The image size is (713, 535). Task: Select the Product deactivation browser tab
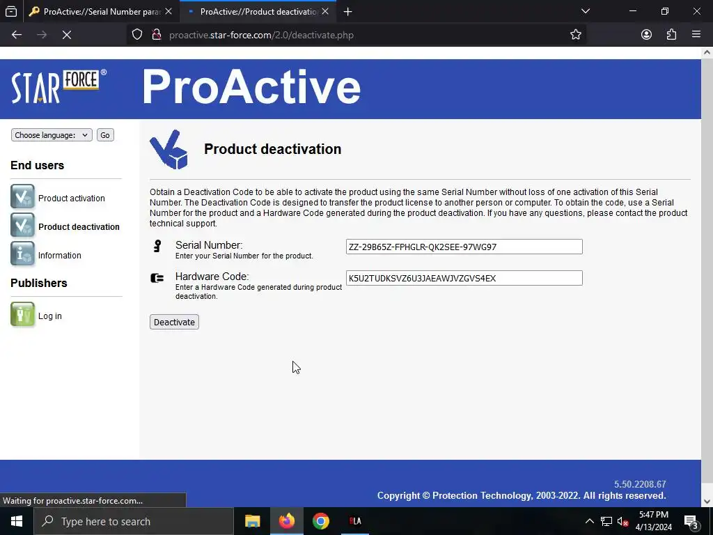coord(258,11)
